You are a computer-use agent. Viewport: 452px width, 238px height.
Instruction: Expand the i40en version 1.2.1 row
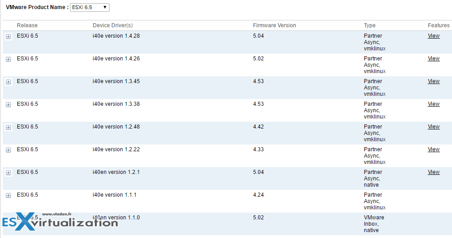(8, 173)
